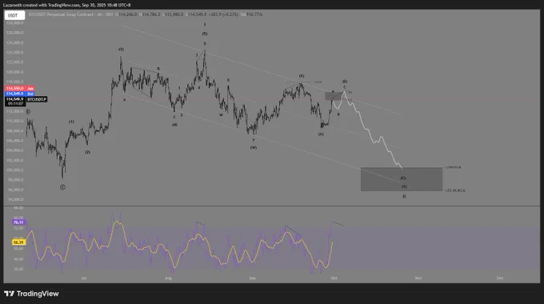This screenshot has width=544, height=304.
Task: Click the purple RSI value label 76.11
Action: tap(18, 222)
